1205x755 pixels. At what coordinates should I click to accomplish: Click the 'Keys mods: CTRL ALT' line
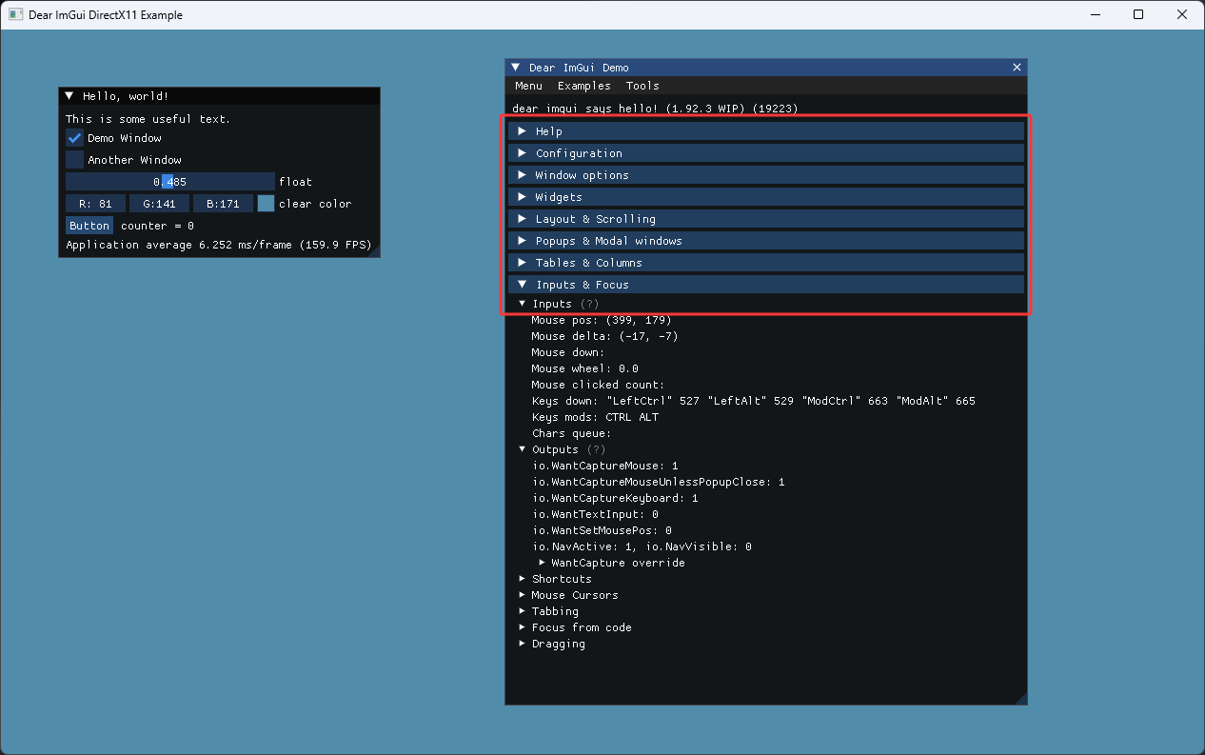click(x=595, y=417)
